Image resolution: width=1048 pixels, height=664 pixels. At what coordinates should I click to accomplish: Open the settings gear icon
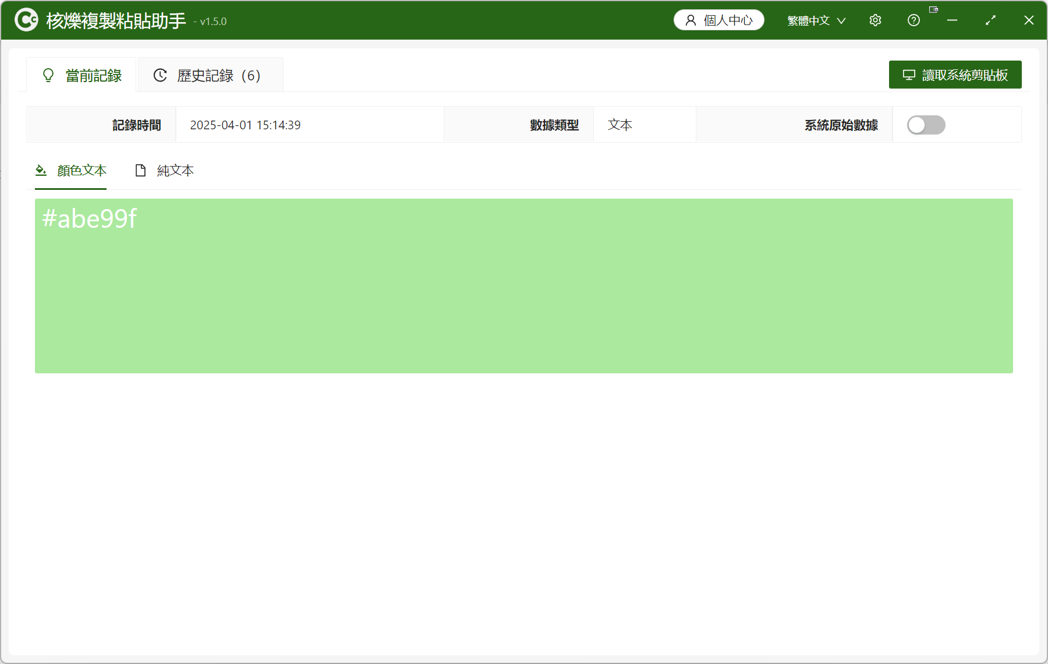coord(875,20)
